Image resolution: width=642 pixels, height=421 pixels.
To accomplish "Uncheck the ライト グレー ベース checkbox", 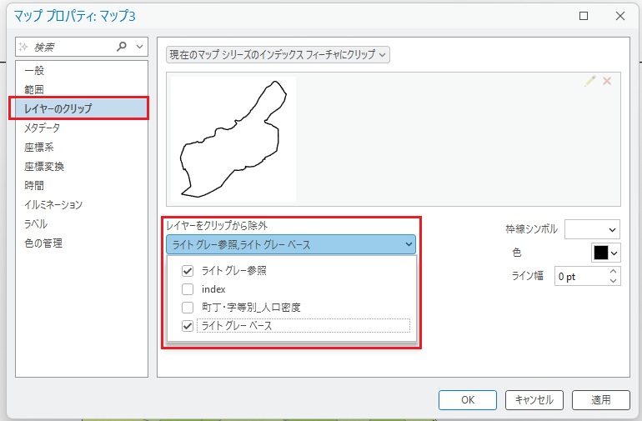I will pyautogui.click(x=188, y=326).
